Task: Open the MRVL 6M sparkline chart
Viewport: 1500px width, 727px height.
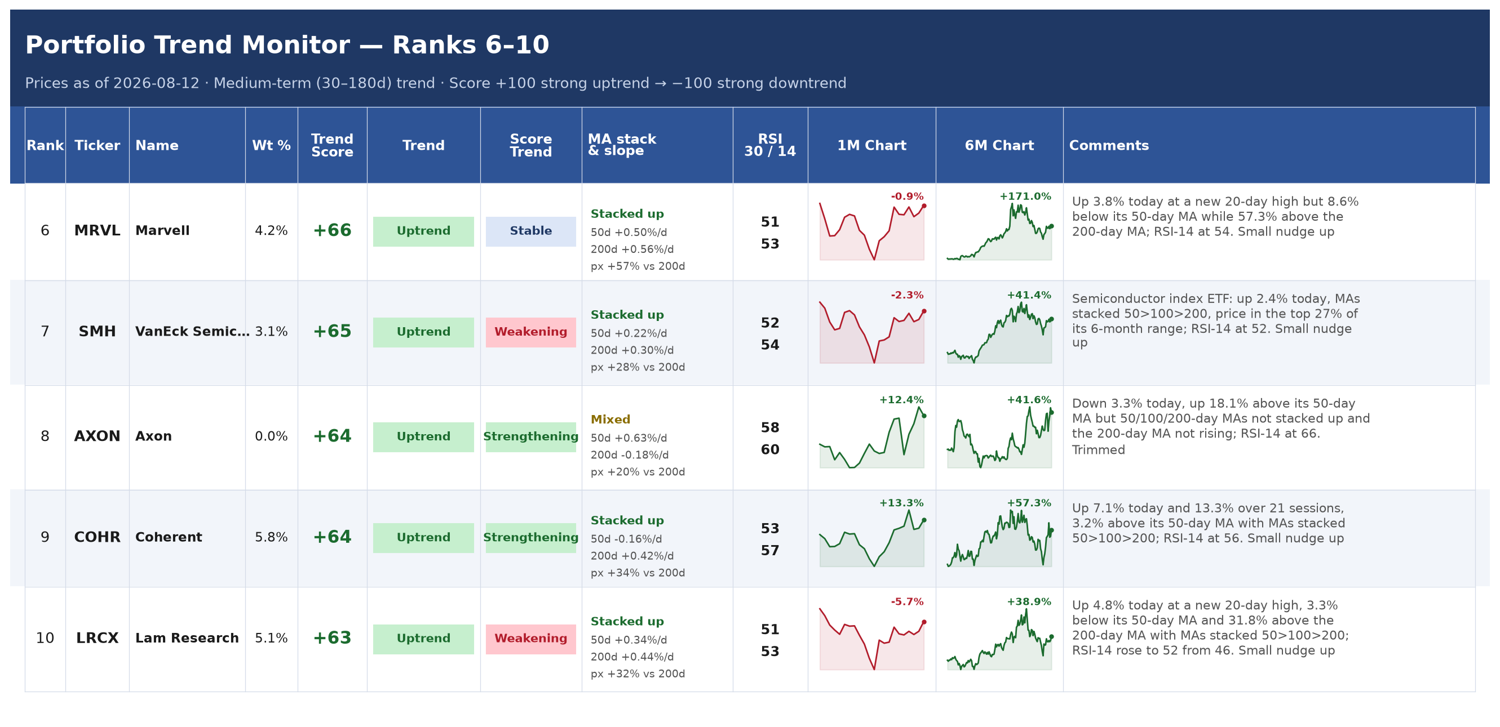Action: pos(999,231)
